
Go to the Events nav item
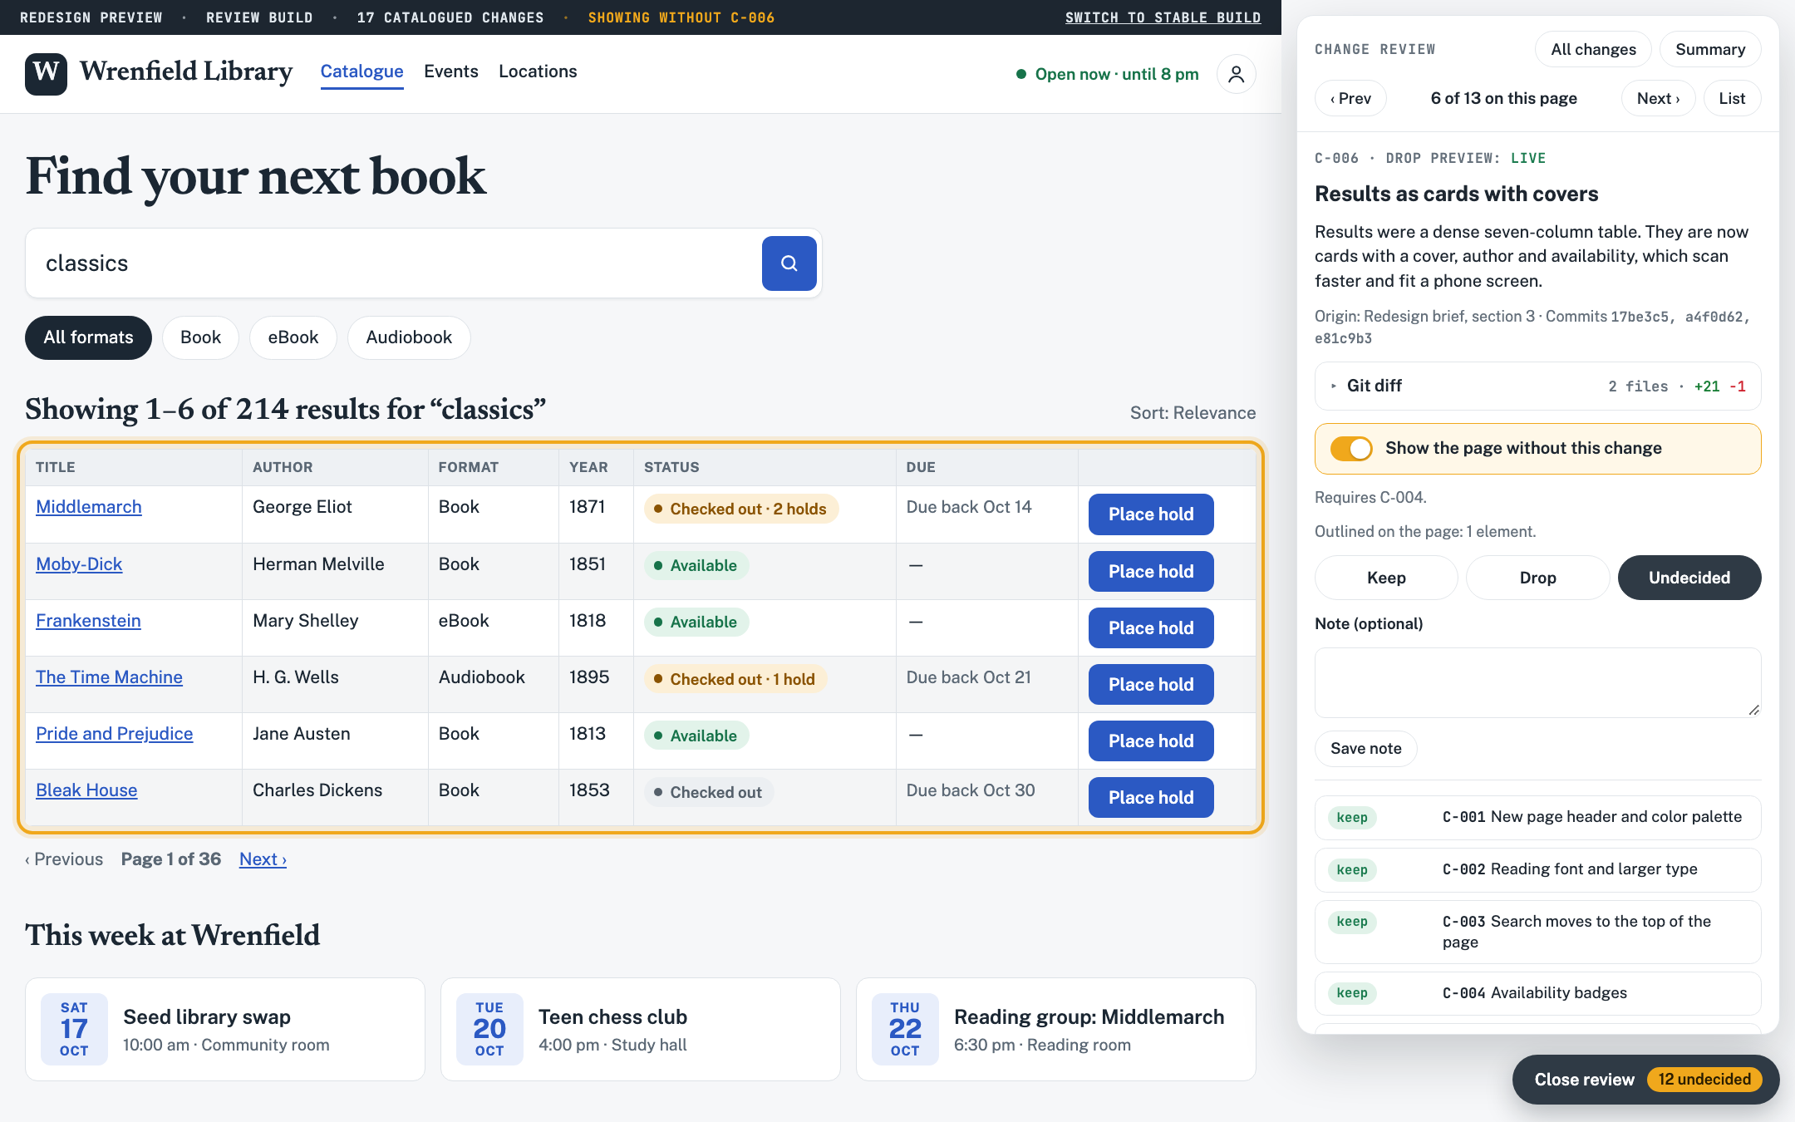click(x=450, y=71)
